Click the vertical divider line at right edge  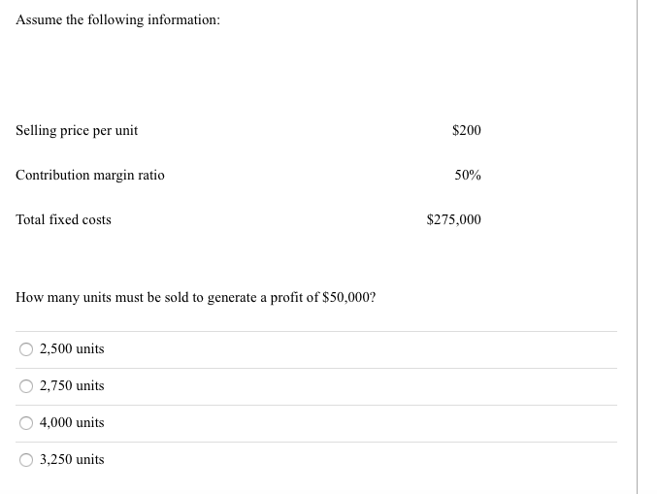638,247
